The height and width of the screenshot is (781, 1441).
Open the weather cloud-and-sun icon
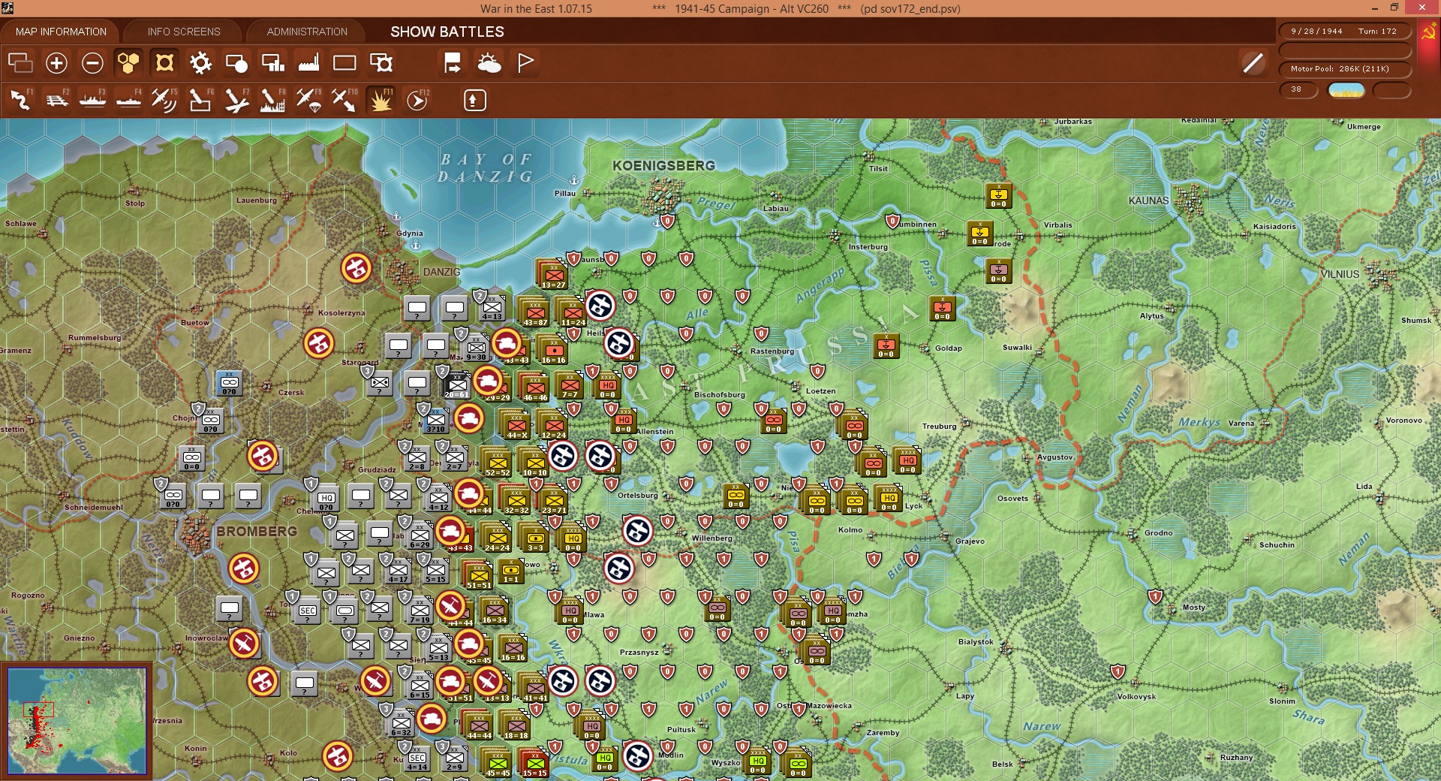tap(489, 63)
